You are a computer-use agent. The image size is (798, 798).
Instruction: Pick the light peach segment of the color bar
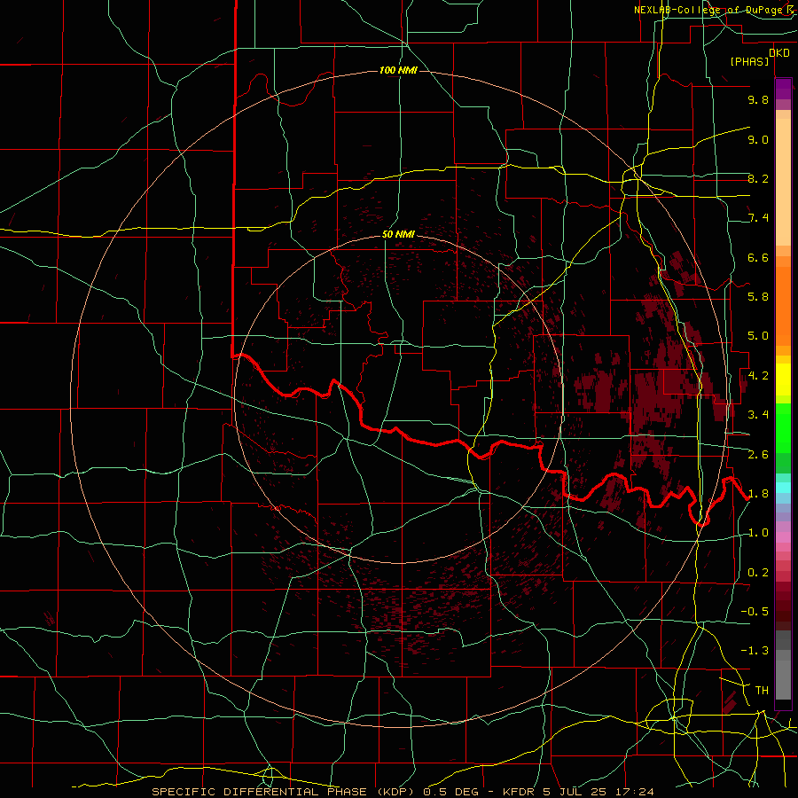click(783, 184)
